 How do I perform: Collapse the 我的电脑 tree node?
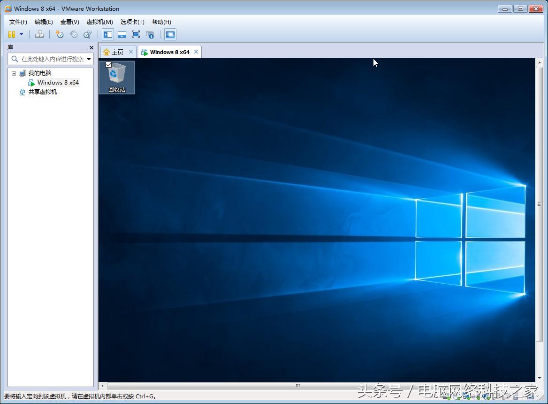(x=14, y=73)
